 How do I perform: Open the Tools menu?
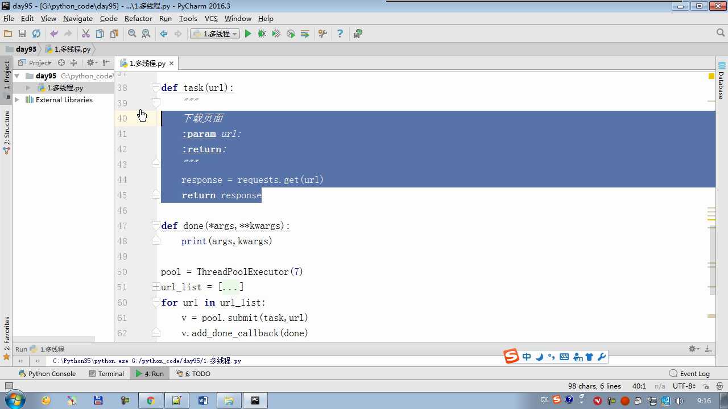point(188,19)
